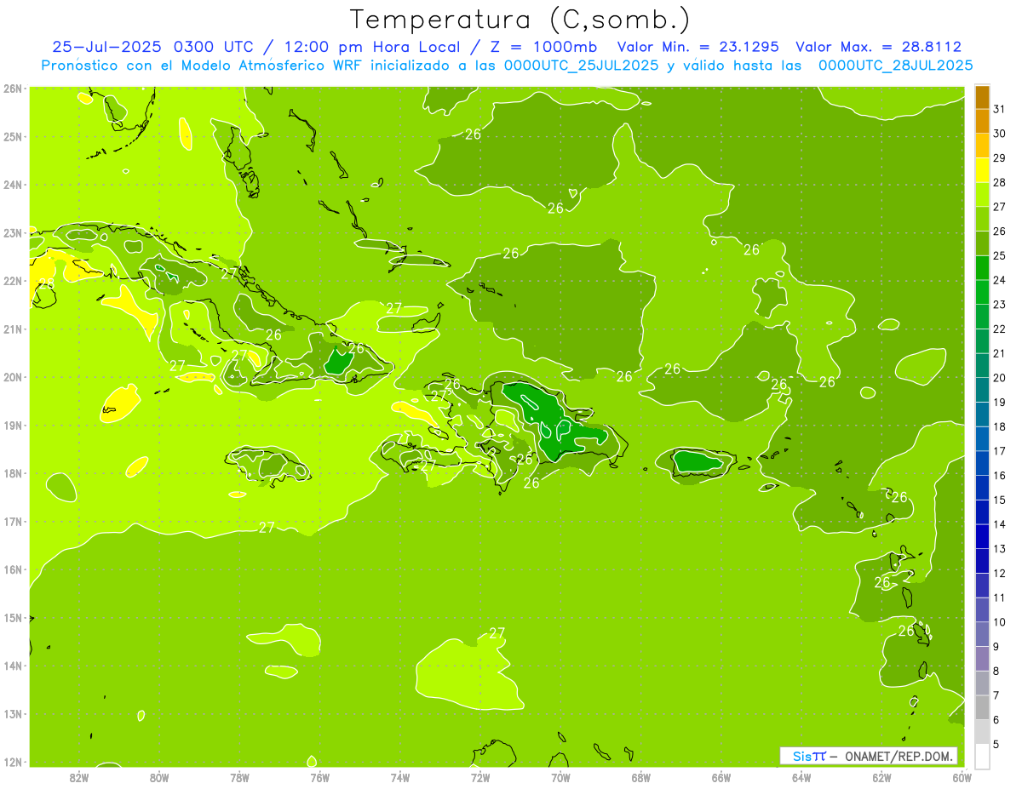Click the latitude label "16N"
Screen dimensions: 1022x789
(13, 569)
